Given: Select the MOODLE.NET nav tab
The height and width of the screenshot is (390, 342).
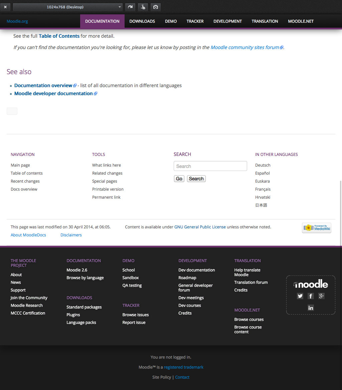Looking at the screenshot, I should [301, 21].
